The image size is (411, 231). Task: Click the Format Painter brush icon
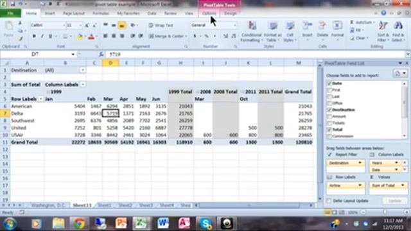tap(20, 38)
